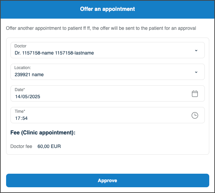Select the Doctor field showing Dr. 1157158-name
Viewport: 215px width, 193px height.
(x=102, y=50)
